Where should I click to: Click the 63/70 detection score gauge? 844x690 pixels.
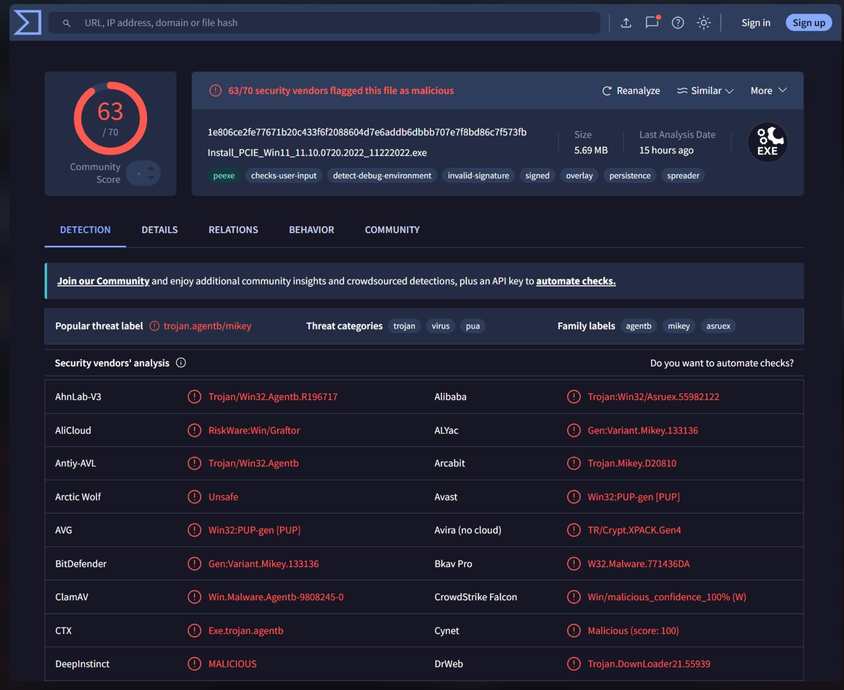110,118
